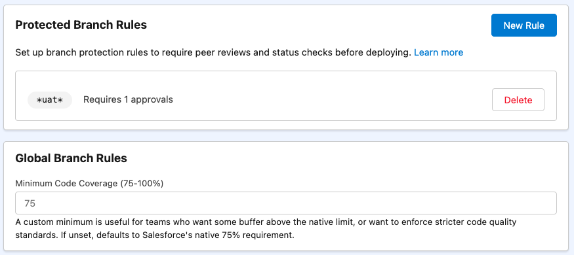Click the 'Requires 1 approvals' text
This screenshot has width=574, height=255.
pyautogui.click(x=128, y=99)
